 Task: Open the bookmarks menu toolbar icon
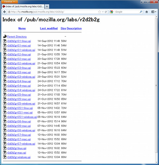154,12
